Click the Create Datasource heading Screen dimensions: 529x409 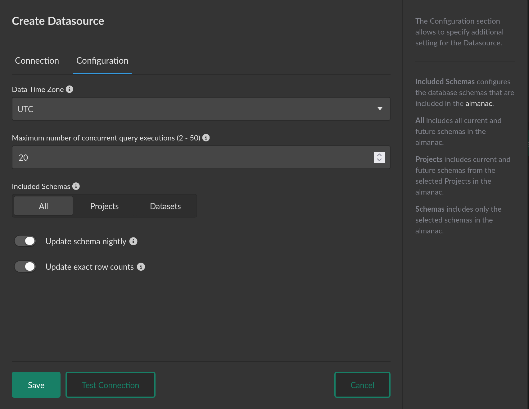58,21
